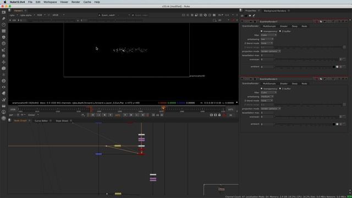This screenshot has width=352, height=198.
Task: Collapse the lower ScanlineRender1 panel arrow
Action: pos(242,79)
